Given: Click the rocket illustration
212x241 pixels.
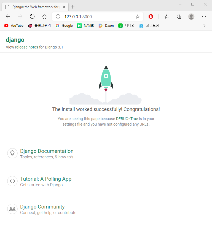Looking at the screenshot, I should click(106, 85).
